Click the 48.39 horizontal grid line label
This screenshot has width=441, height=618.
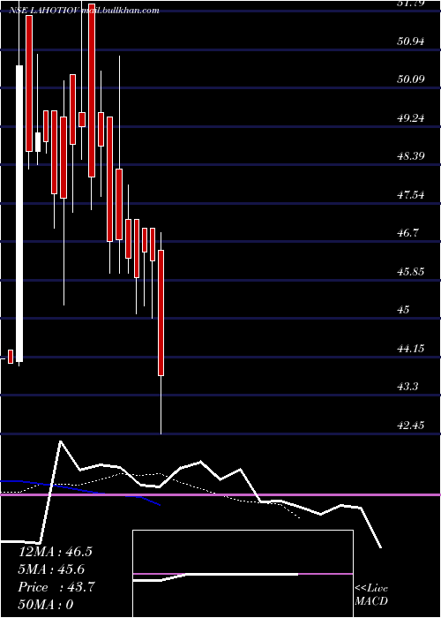coord(411,155)
